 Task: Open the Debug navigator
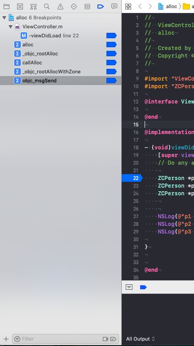coord(87,7)
